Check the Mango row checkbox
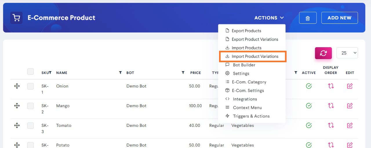The image size is (371, 148). (x=30, y=106)
